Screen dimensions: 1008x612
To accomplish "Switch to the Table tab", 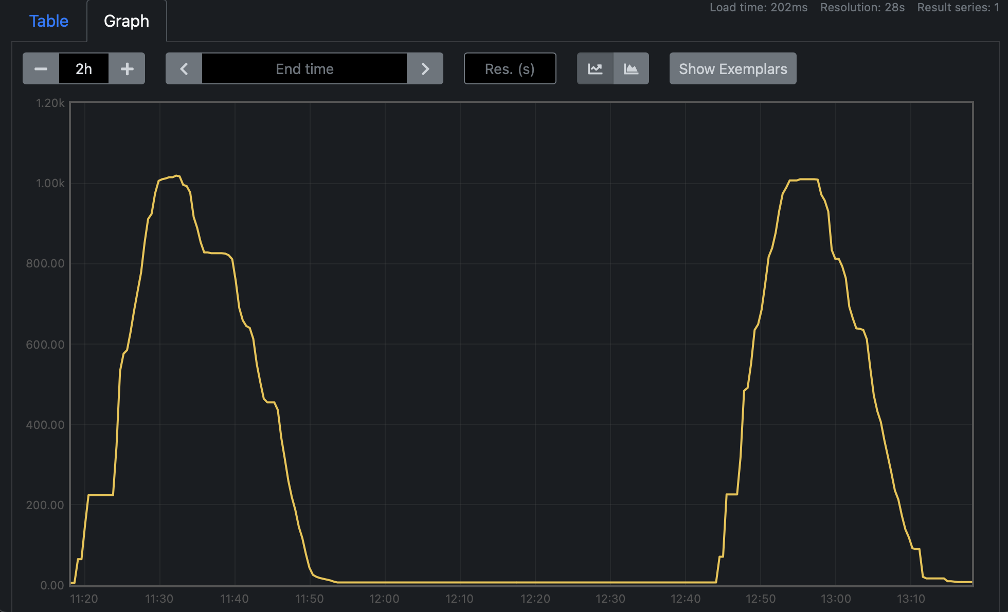I will [49, 21].
